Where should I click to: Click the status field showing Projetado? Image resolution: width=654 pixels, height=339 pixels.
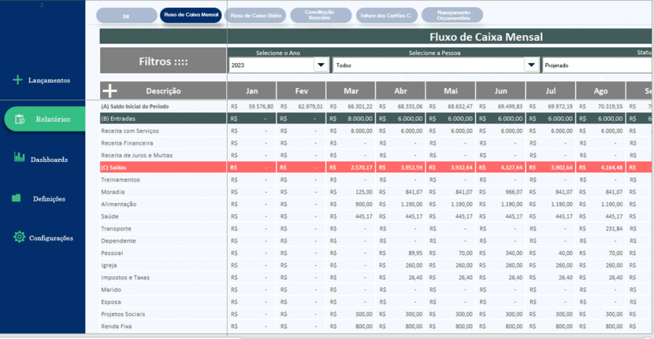click(x=598, y=65)
